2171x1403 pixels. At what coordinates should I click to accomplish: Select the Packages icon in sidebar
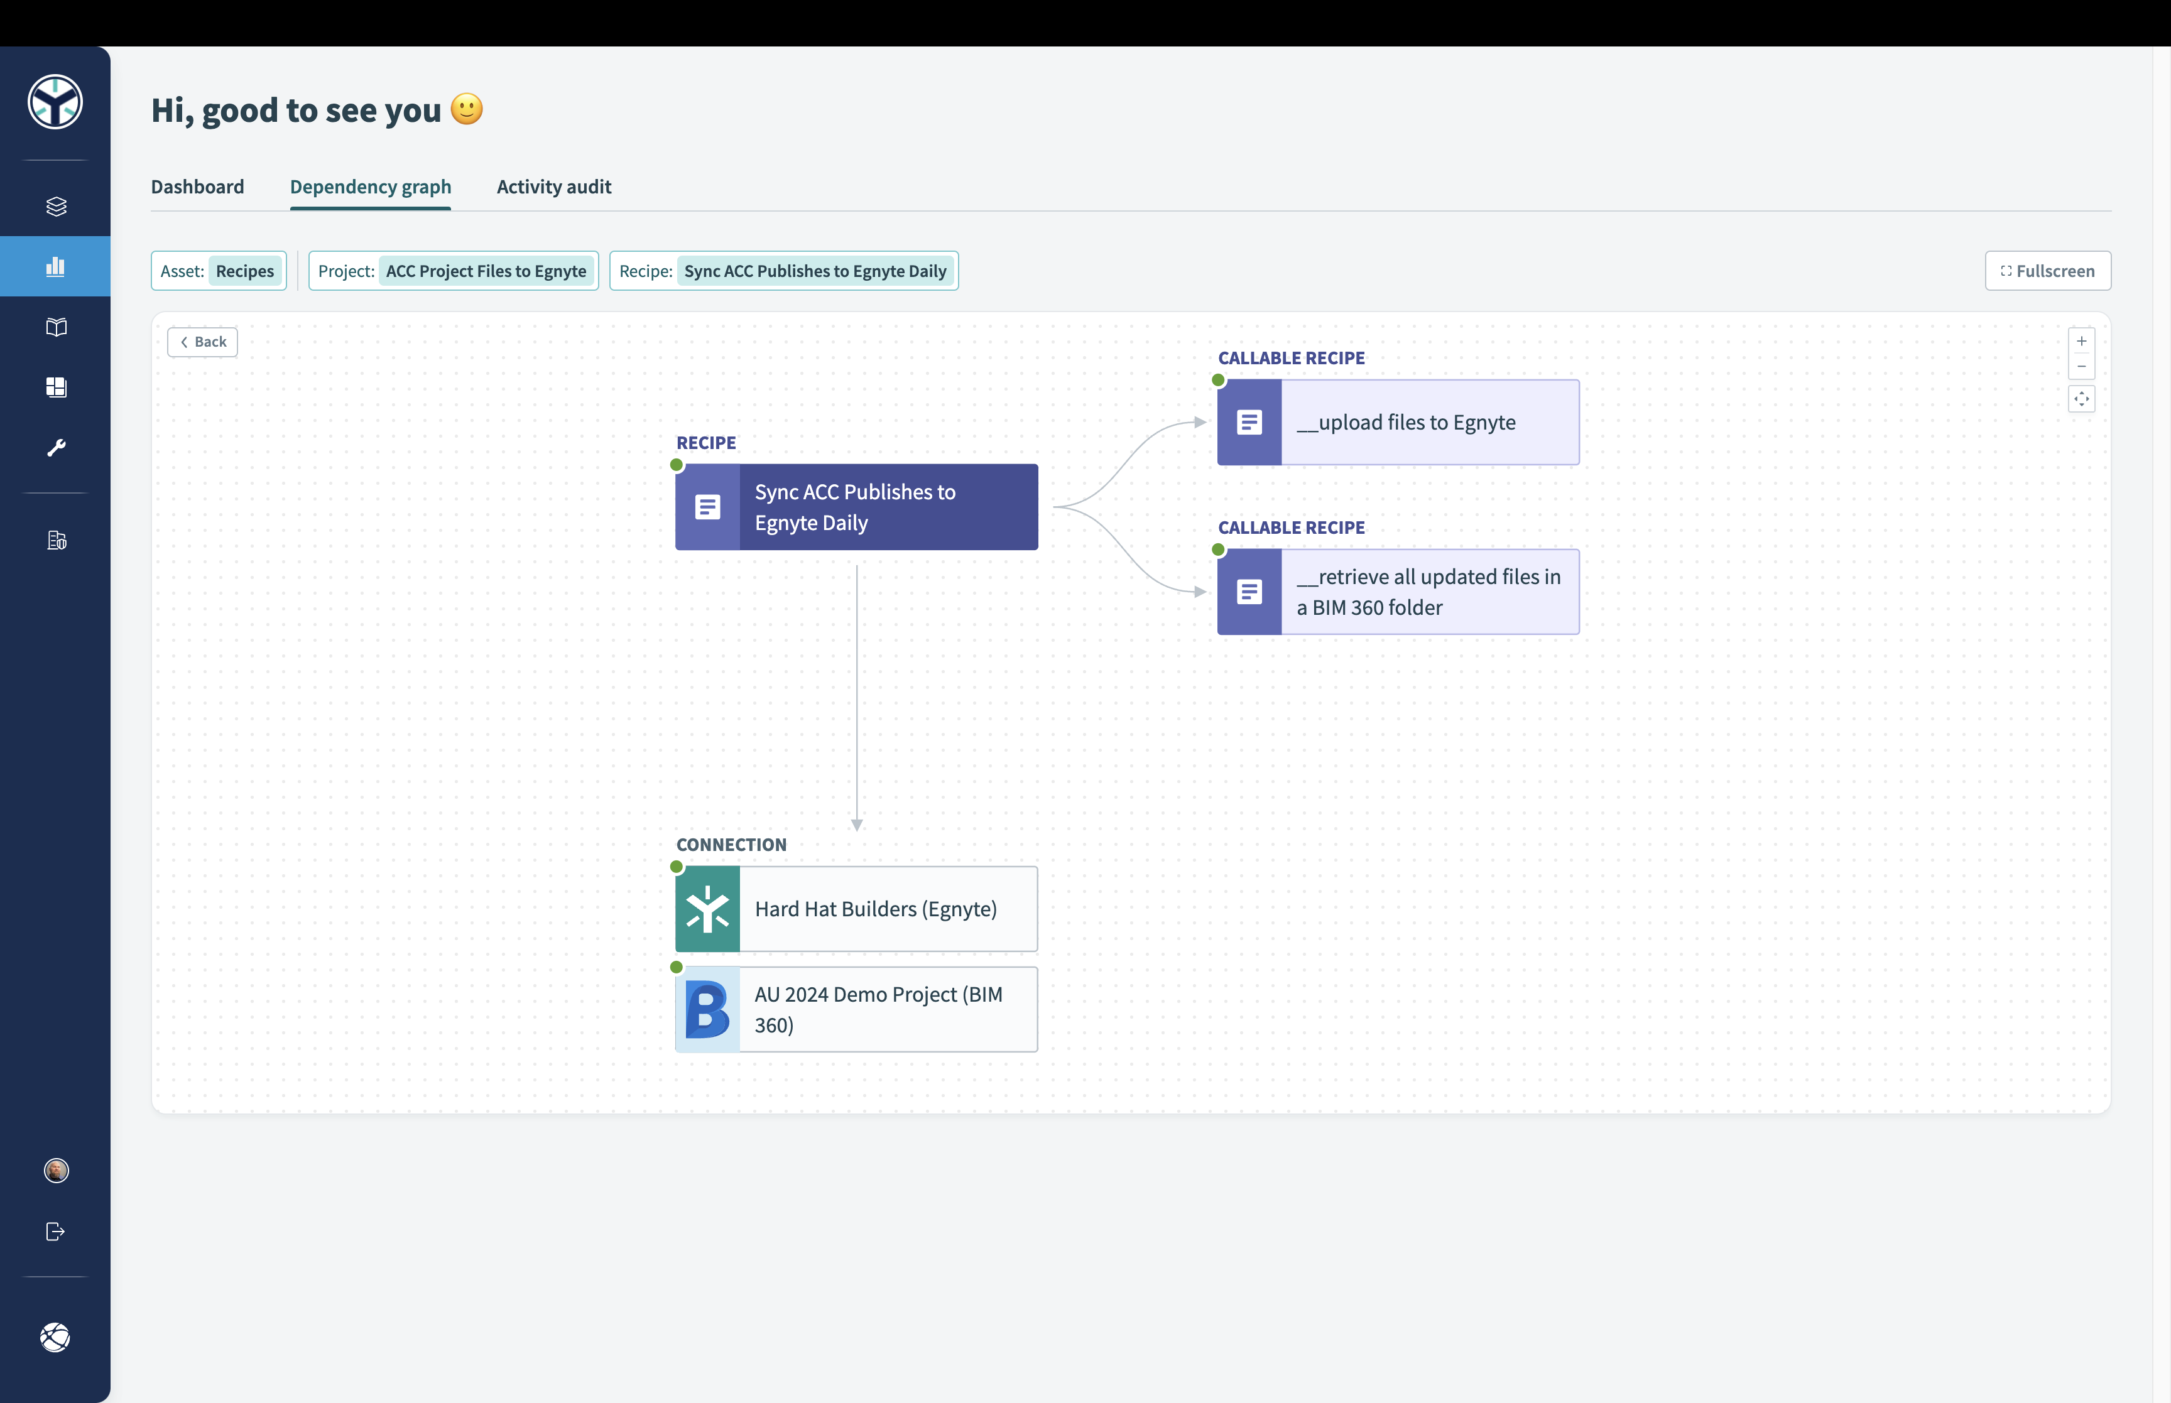coord(55,205)
